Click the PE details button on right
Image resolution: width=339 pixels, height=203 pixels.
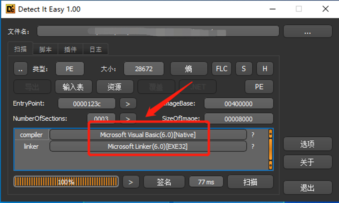coord(259,87)
